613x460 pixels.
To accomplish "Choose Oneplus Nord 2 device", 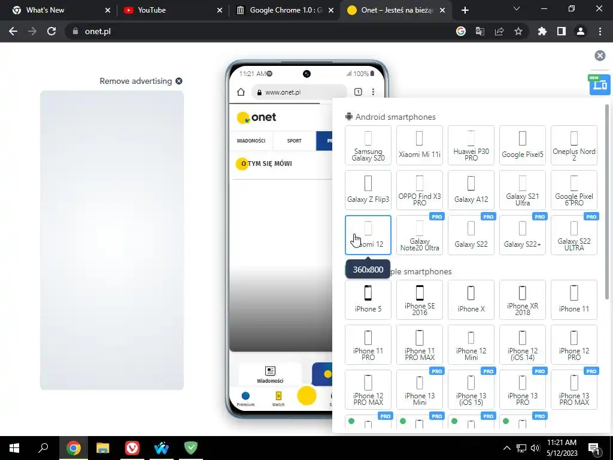I will click(x=574, y=145).
